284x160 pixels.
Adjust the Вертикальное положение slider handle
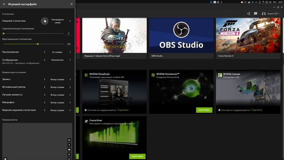tap(38, 44)
